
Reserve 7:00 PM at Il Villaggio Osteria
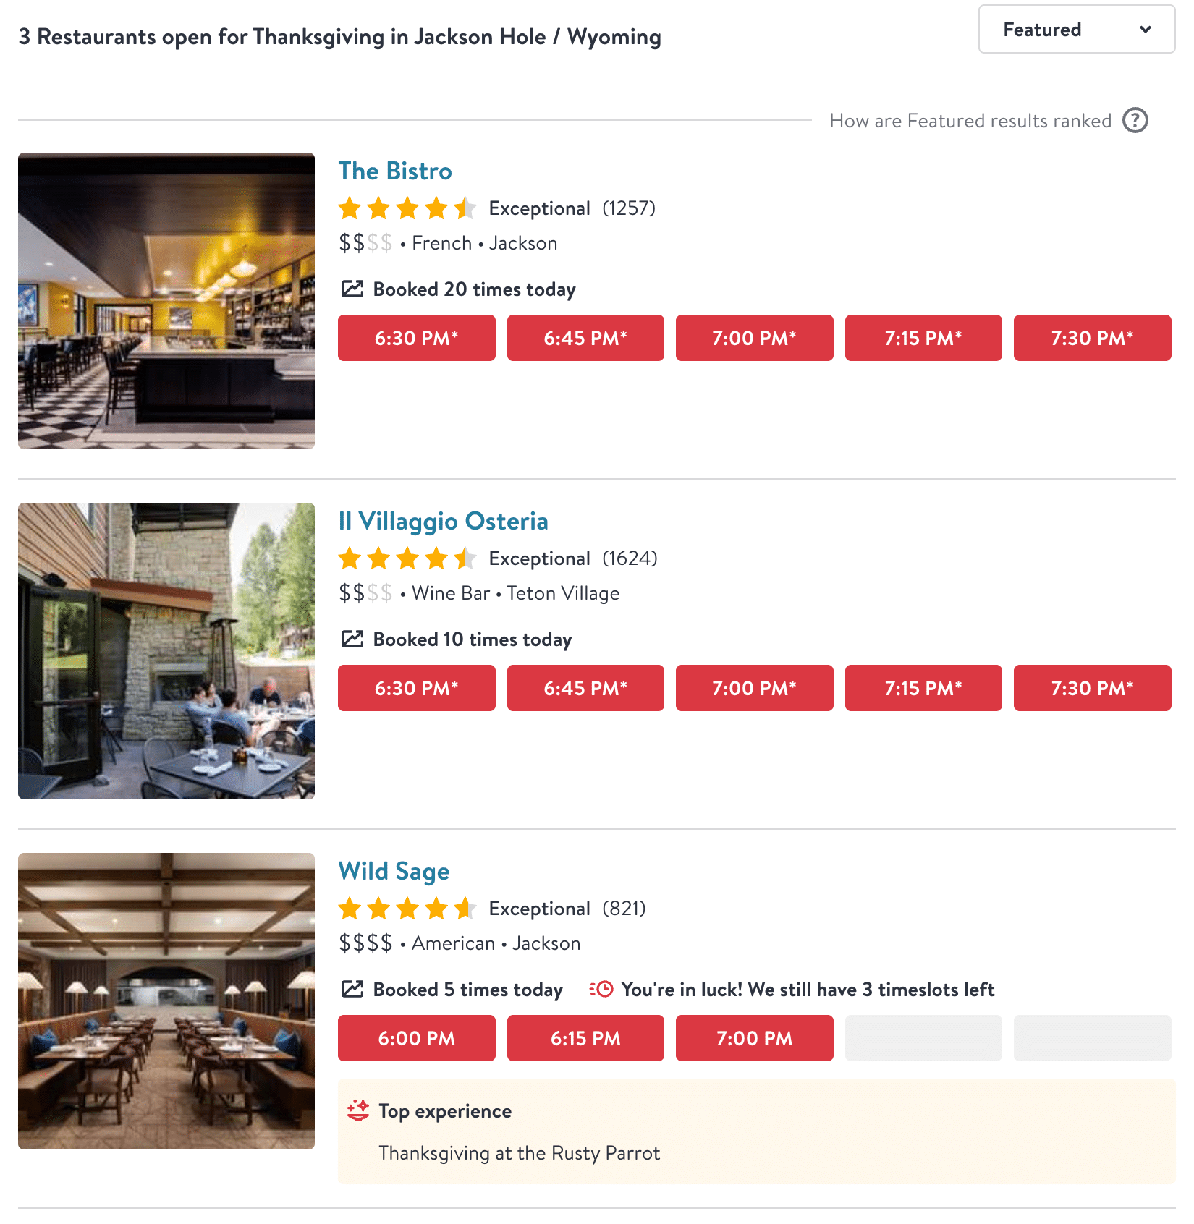(x=754, y=688)
